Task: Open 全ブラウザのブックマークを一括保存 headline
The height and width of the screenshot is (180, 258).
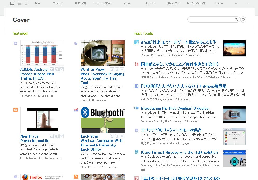Action: point(171,130)
